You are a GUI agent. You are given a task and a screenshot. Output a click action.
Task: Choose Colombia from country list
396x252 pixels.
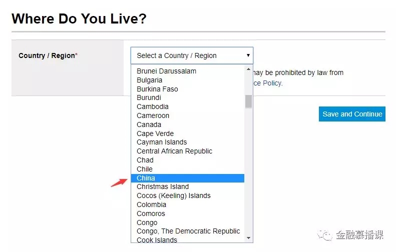(x=151, y=204)
